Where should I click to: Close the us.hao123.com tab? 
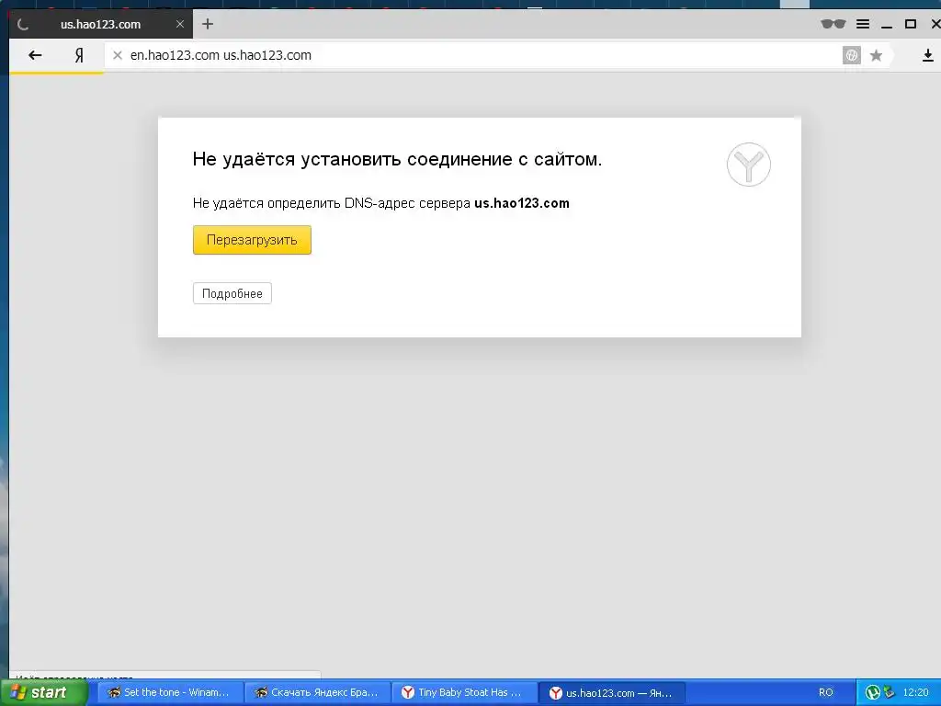pos(179,24)
